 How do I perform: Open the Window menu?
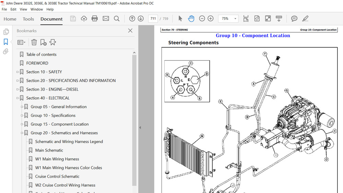(37, 9)
